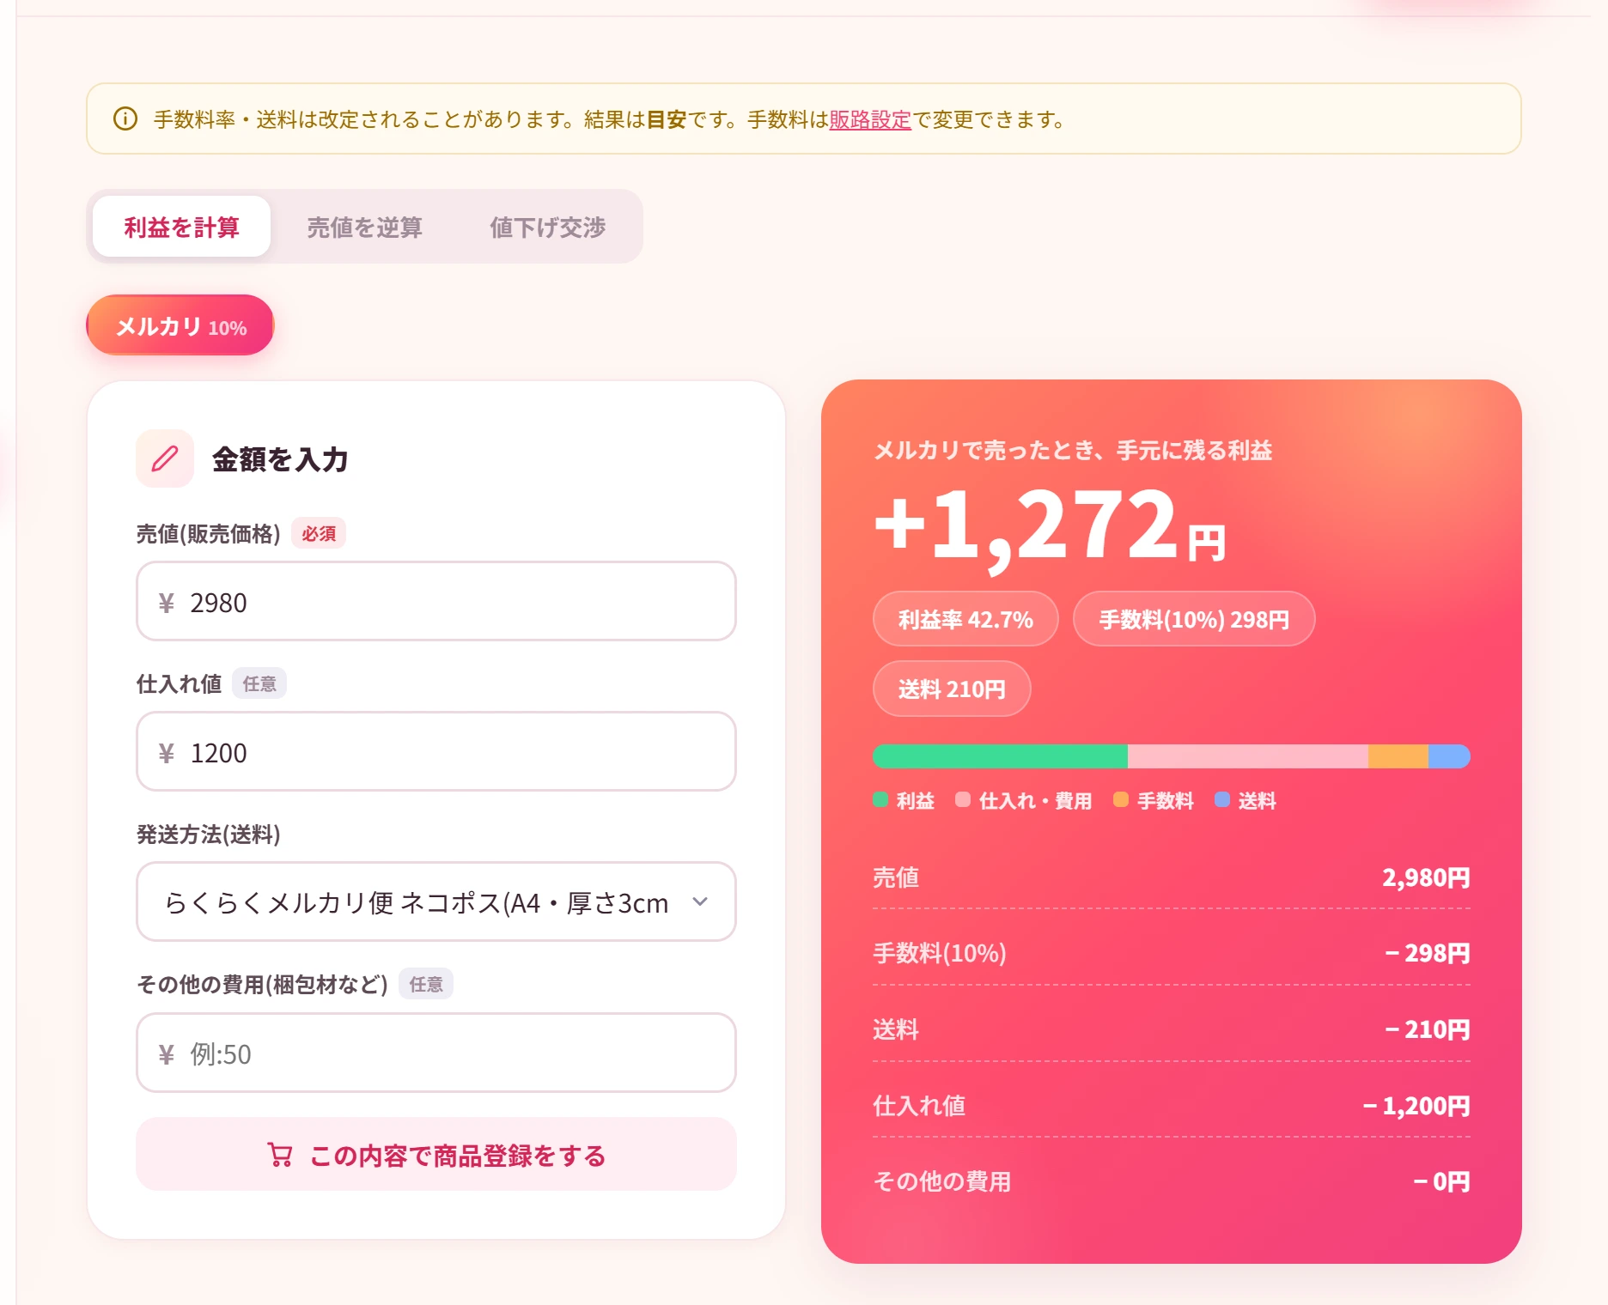
Task: Click the info circle icon in notice banner
Action: (125, 118)
